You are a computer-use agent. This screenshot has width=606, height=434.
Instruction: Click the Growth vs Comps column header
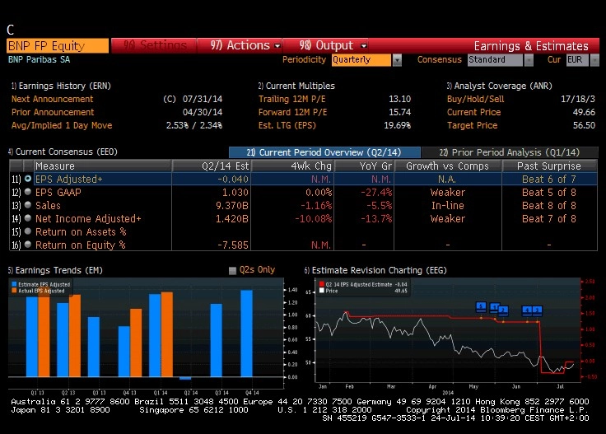pos(448,166)
